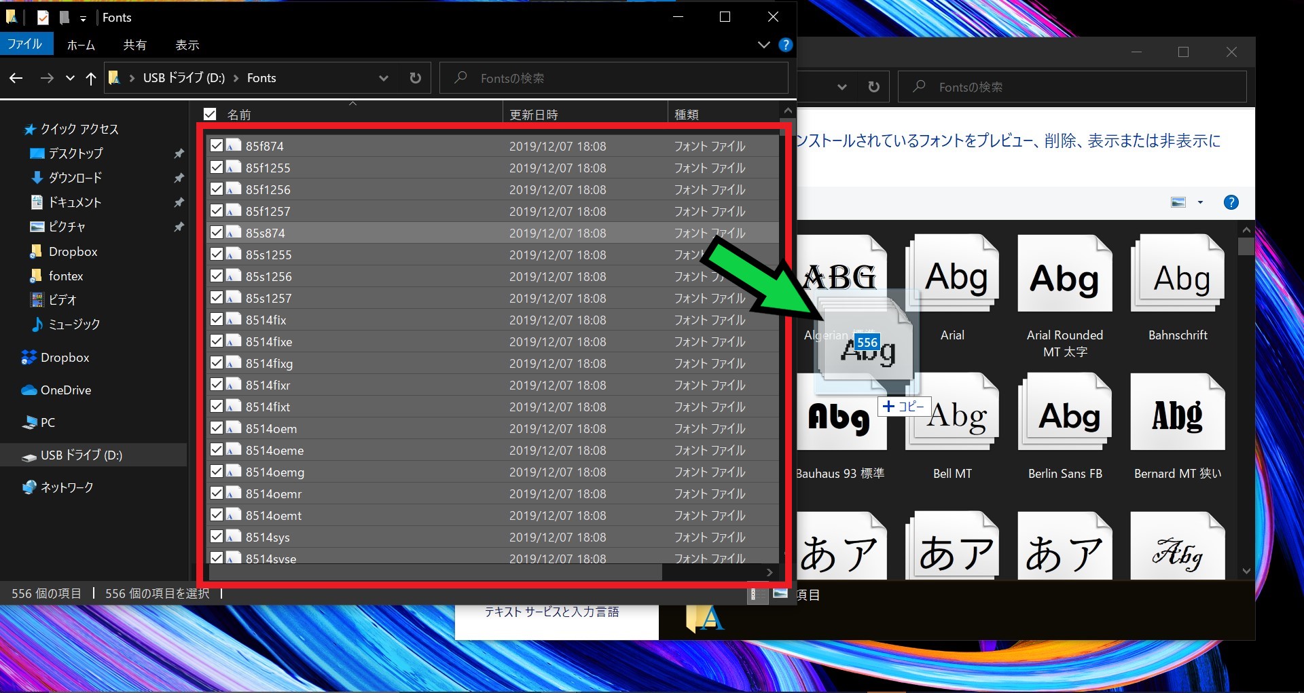
Task: Click file name 8514fixg
Action: 269,364
